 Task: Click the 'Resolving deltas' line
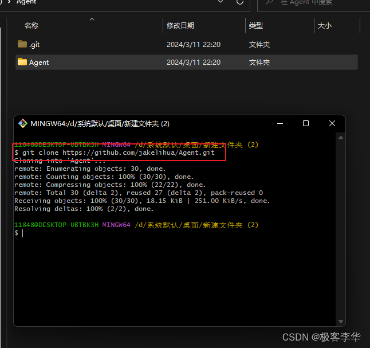tap(84, 209)
